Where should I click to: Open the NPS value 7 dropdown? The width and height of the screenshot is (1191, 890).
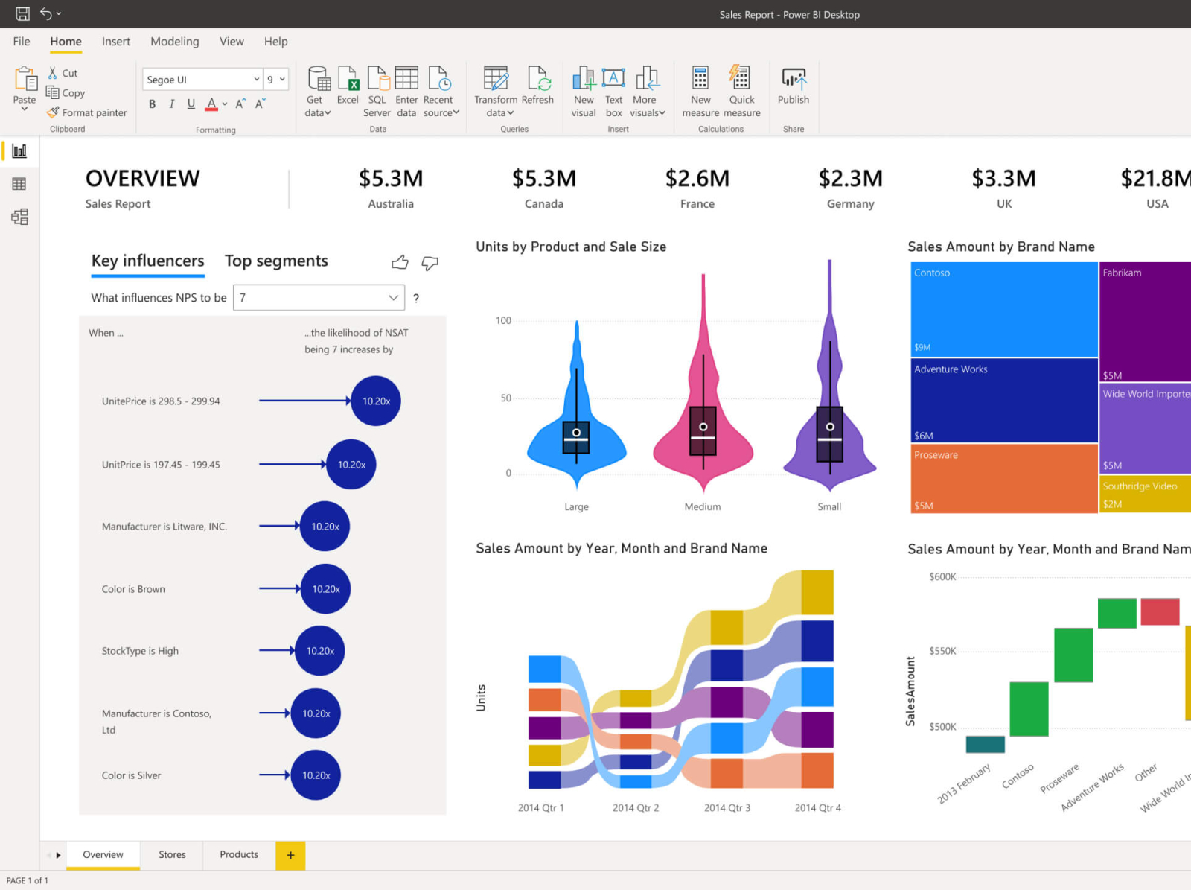(319, 297)
